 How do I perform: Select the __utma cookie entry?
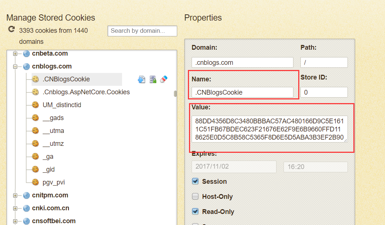click(53, 131)
